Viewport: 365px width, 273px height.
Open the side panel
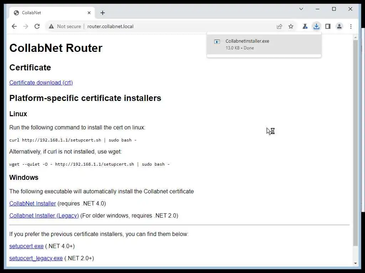(x=328, y=26)
